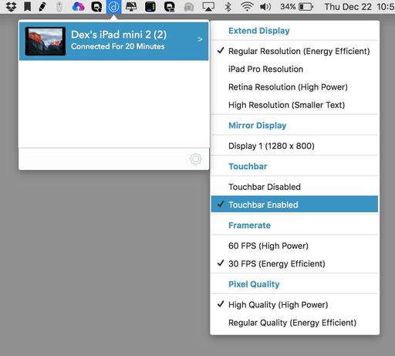Open the dark system monitor menu bar icon
Viewport: 395px width, 356px height.
(150, 7)
